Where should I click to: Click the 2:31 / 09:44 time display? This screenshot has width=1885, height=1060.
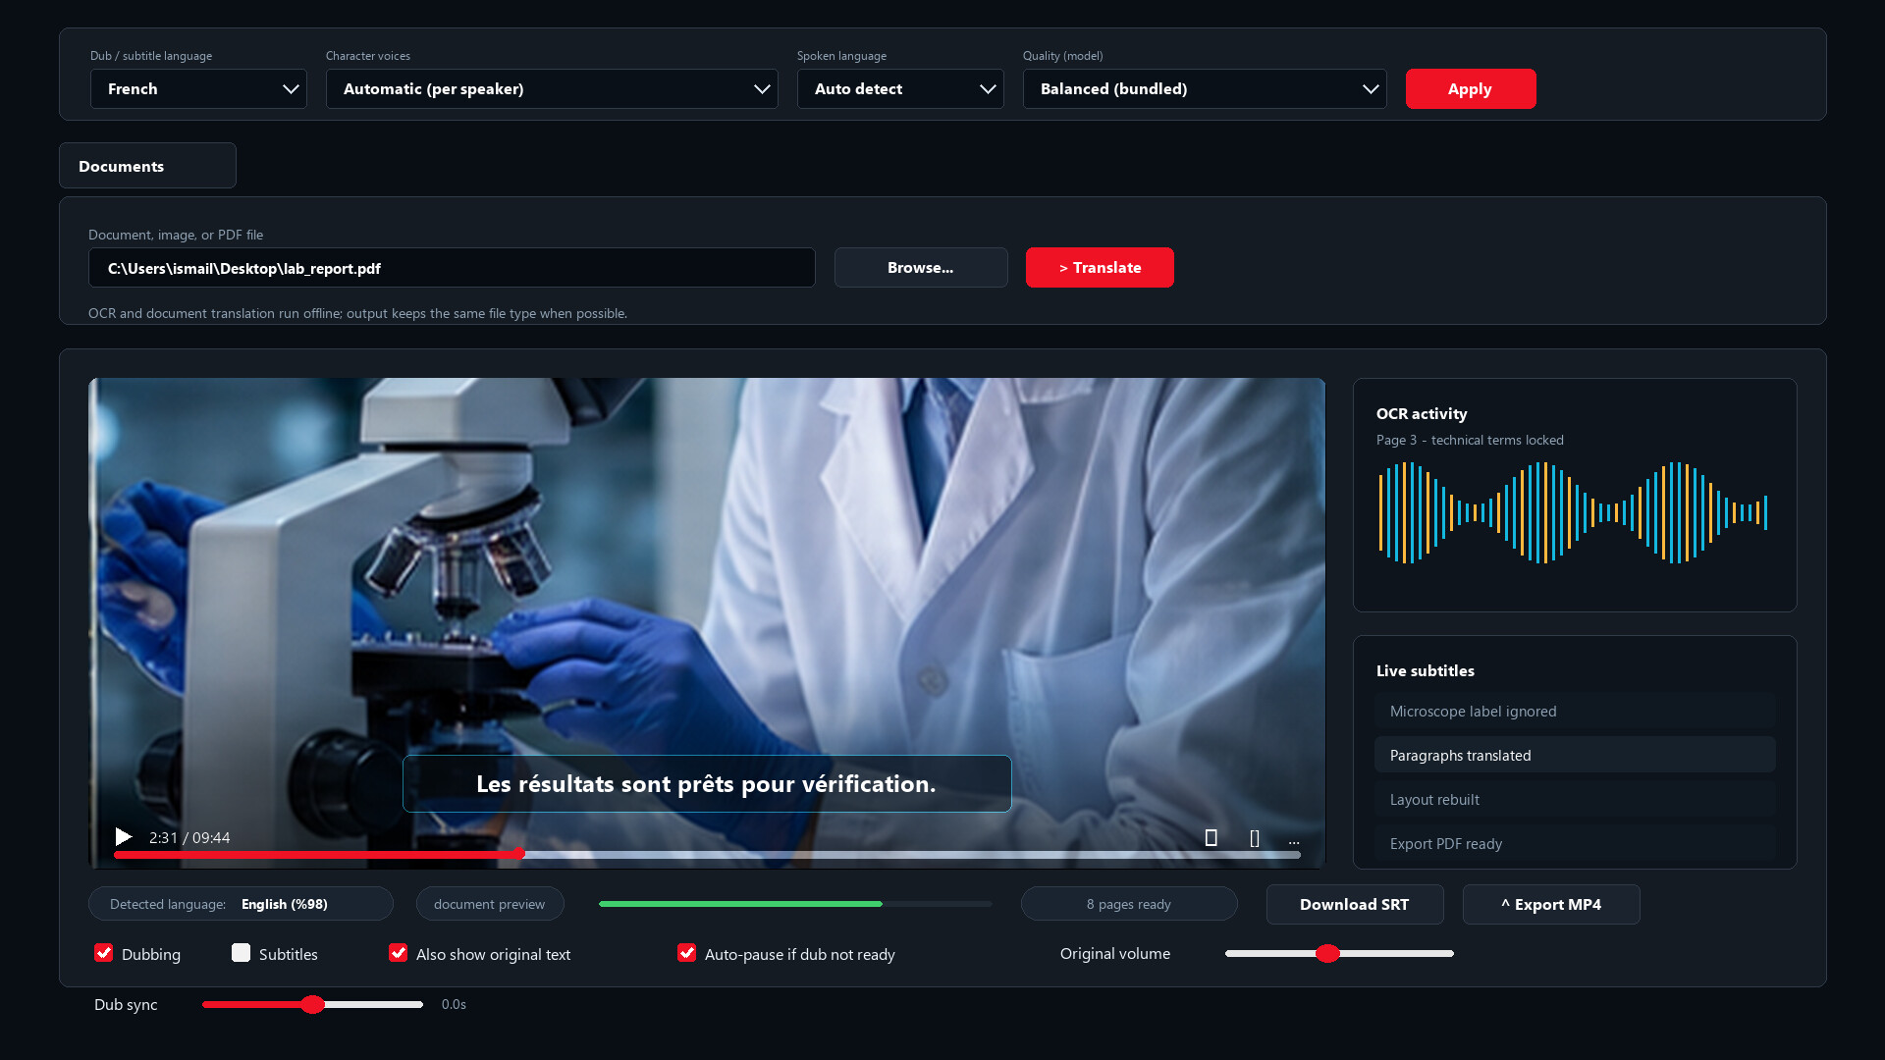point(189,838)
